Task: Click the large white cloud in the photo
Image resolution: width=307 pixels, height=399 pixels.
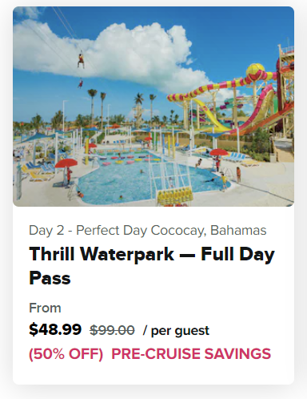Action: (x=106, y=54)
